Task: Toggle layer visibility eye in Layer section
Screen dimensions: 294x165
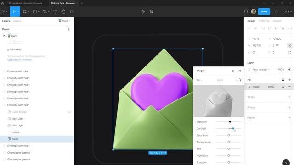Action: pos(290,70)
